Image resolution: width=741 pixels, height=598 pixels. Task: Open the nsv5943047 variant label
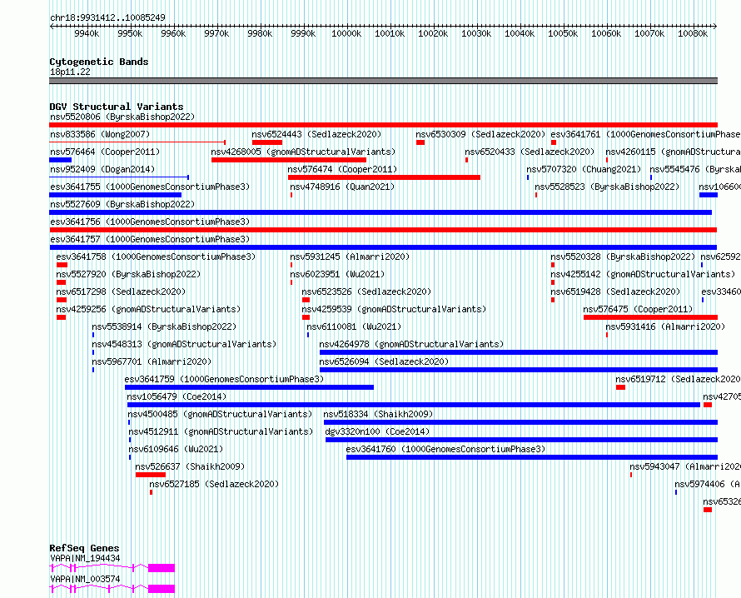click(685, 466)
